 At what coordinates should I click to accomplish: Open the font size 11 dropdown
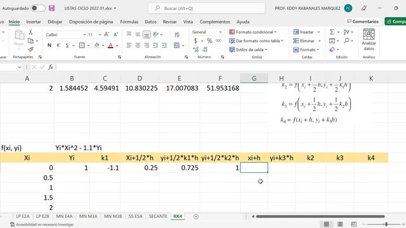pyautogui.click(x=100, y=35)
